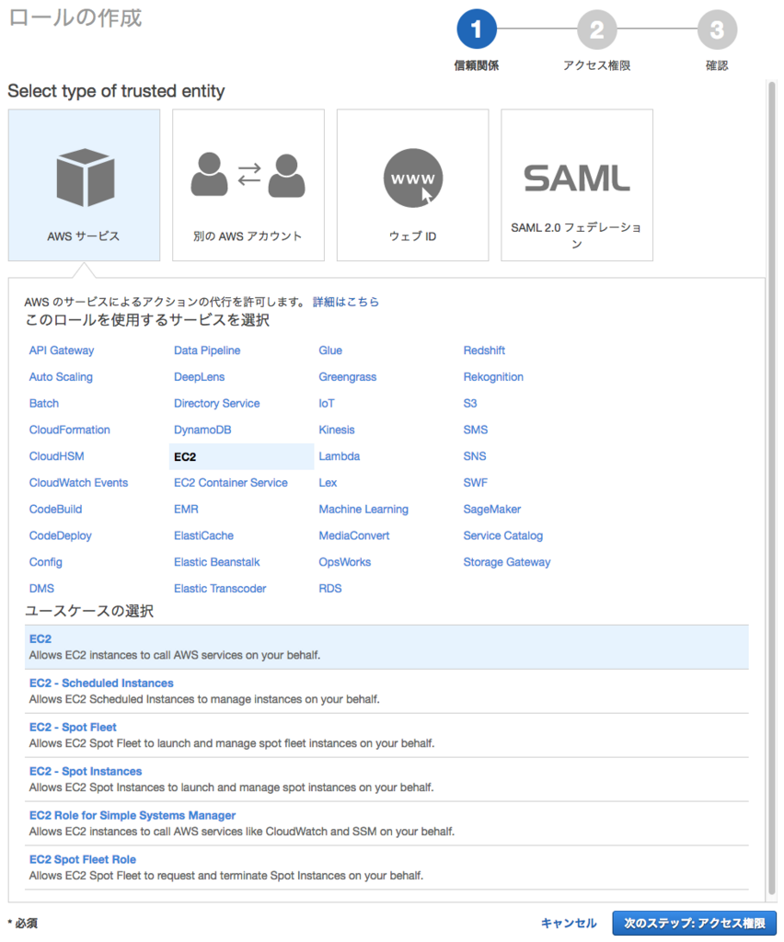Select SMS service
784x942 pixels.
point(476,430)
